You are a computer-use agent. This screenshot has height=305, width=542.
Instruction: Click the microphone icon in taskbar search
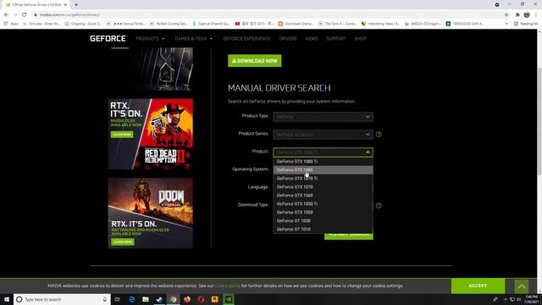[105, 299]
